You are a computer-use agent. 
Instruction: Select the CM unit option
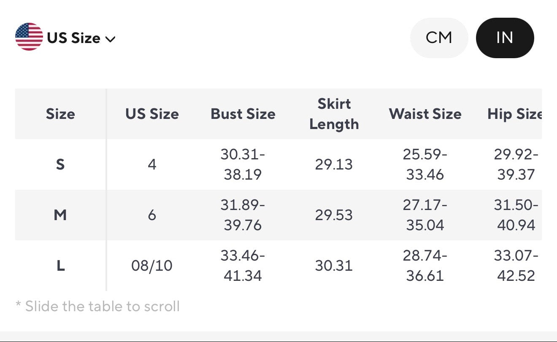click(439, 38)
